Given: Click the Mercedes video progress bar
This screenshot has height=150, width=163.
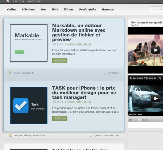Looking at the screenshot, I should 145,117.
